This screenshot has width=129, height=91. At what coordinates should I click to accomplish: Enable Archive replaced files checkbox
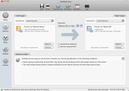(59, 47)
